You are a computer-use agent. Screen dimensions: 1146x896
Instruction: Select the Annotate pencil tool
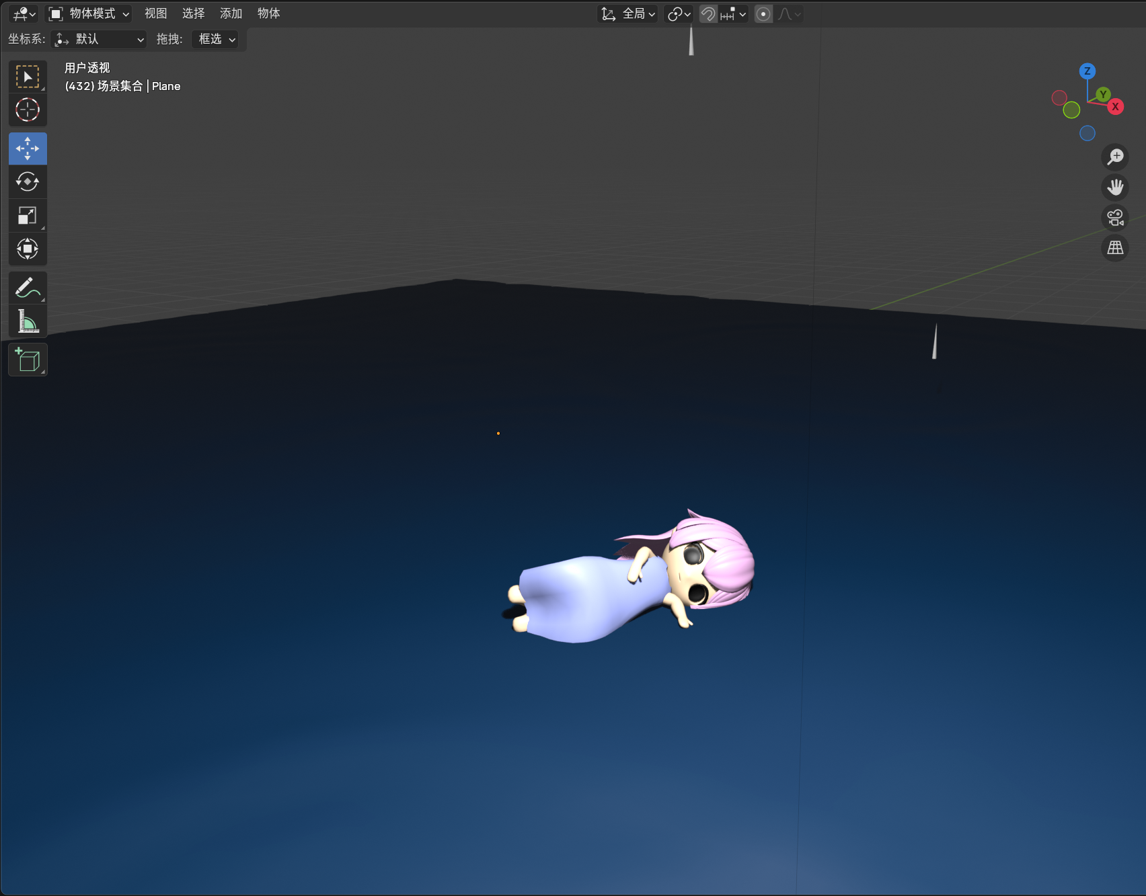point(28,288)
